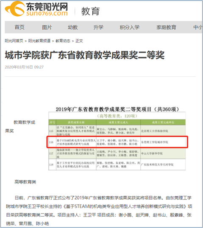Click the article headline 城市学院获广东省教育教学成果奖二等奖

(x=85, y=55)
